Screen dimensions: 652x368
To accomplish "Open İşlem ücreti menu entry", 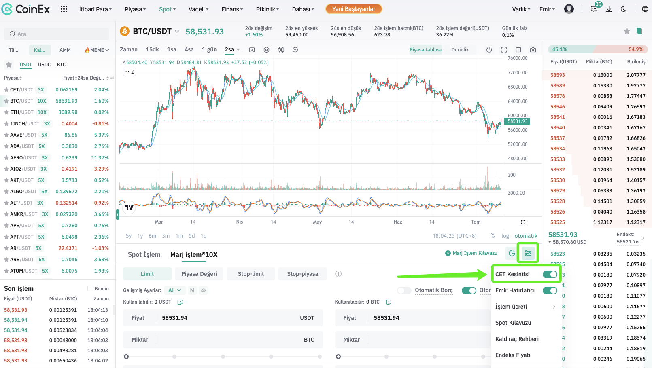I will pos(525,307).
